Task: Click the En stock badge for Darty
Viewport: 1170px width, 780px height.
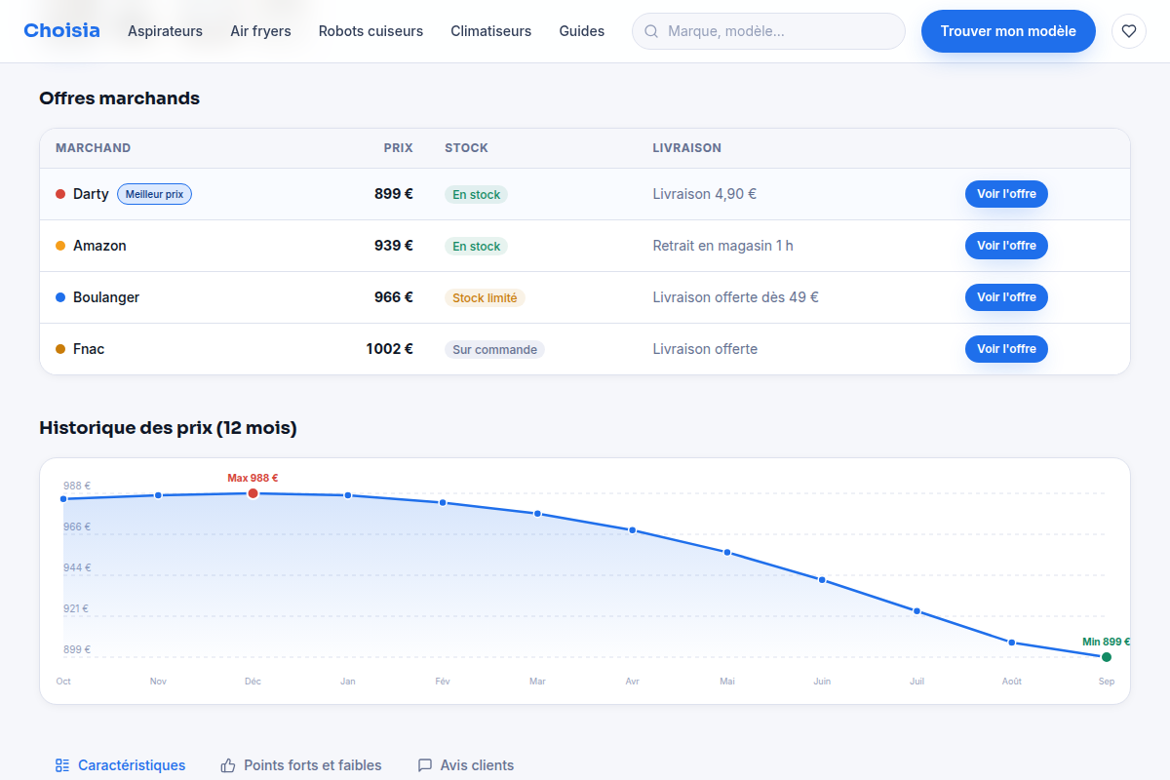Action: click(x=476, y=195)
